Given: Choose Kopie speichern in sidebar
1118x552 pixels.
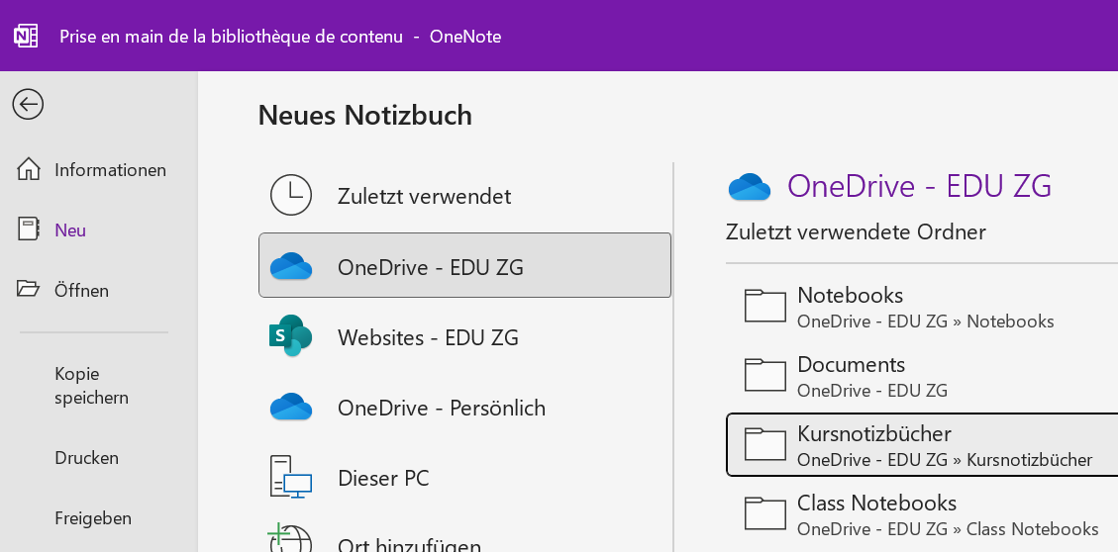Looking at the screenshot, I should click(x=91, y=386).
